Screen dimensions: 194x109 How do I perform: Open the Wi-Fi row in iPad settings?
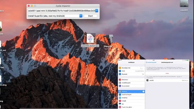coord(131,71)
